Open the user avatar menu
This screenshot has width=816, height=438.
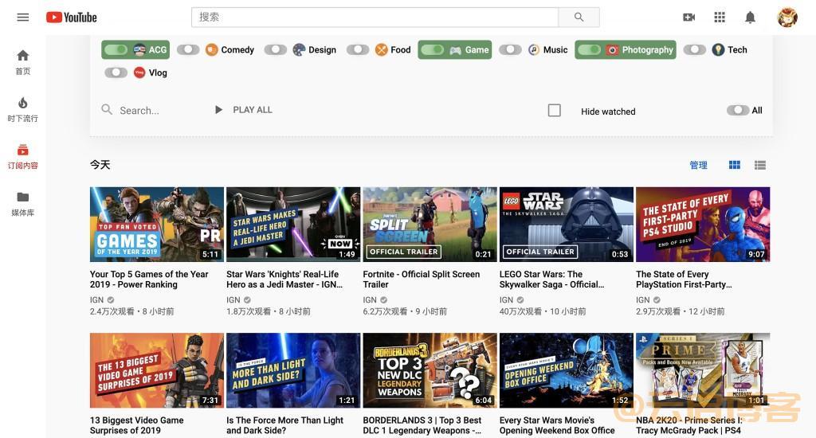[x=787, y=18]
